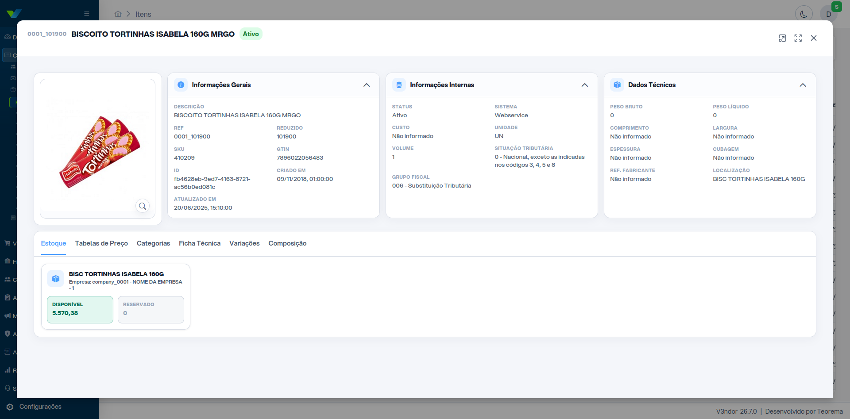The width and height of the screenshot is (850, 419).
Task: Open the sidebar headset support icon
Action: tap(8, 388)
